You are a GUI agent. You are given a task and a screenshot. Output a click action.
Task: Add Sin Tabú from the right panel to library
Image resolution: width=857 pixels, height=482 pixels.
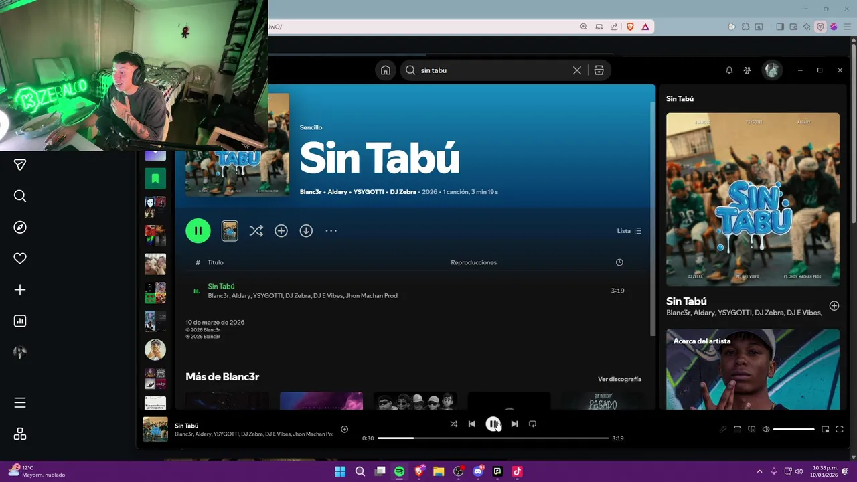pos(834,306)
